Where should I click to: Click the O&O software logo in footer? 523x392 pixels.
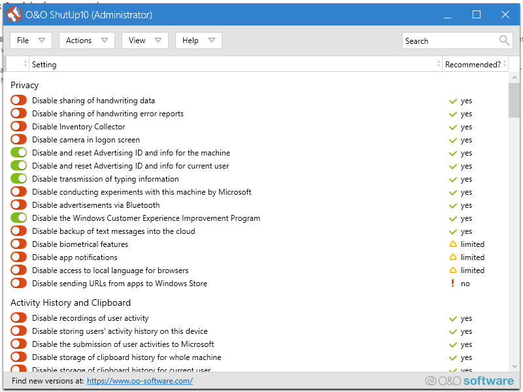pyautogui.click(x=469, y=381)
